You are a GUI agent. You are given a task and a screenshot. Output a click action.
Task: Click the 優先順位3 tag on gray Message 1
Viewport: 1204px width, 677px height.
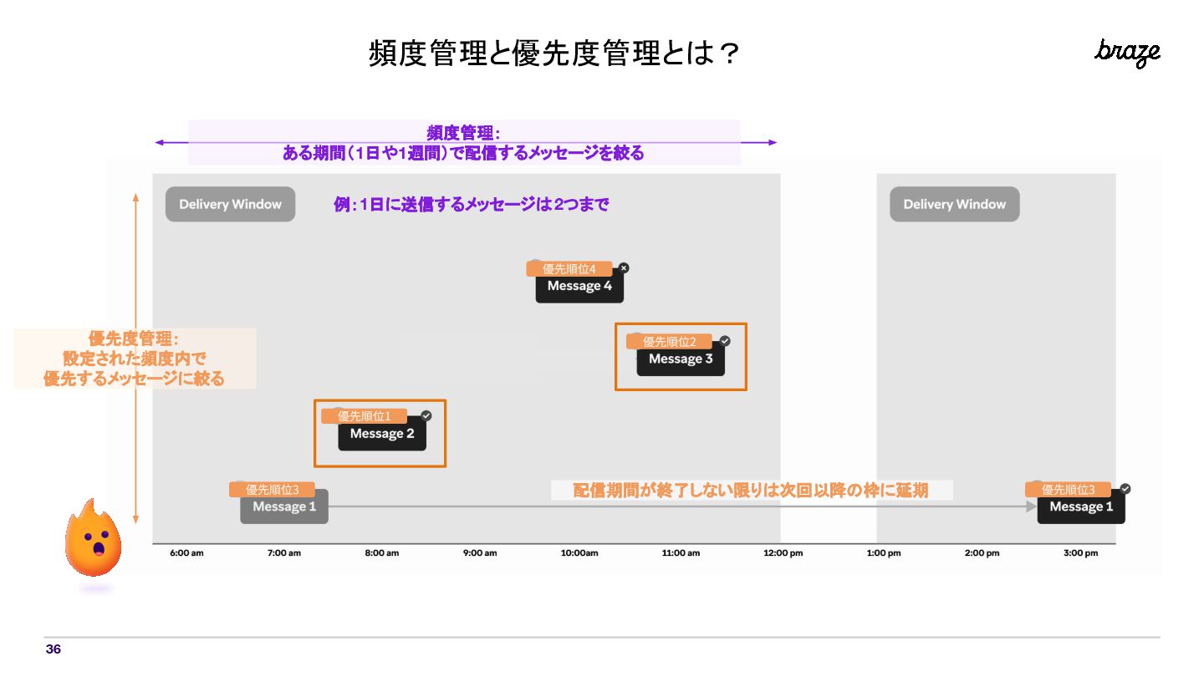[x=273, y=490]
